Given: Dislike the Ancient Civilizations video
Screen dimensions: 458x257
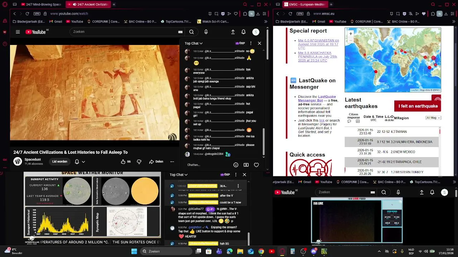Looking at the screenshot, I should pos(139,161).
